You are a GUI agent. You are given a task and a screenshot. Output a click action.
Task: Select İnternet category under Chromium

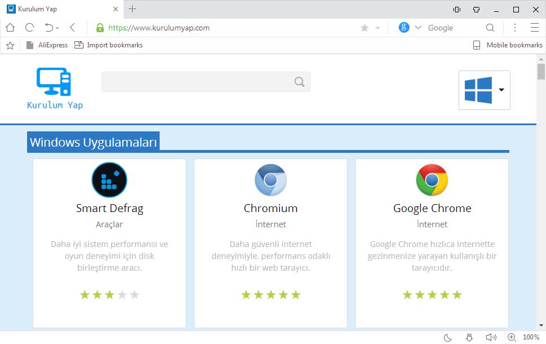(x=271, y=224)
